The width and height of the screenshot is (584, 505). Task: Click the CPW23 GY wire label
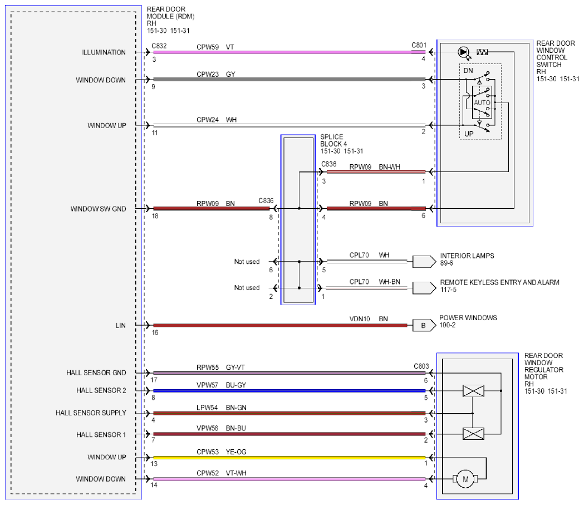[x=215, y=74]
